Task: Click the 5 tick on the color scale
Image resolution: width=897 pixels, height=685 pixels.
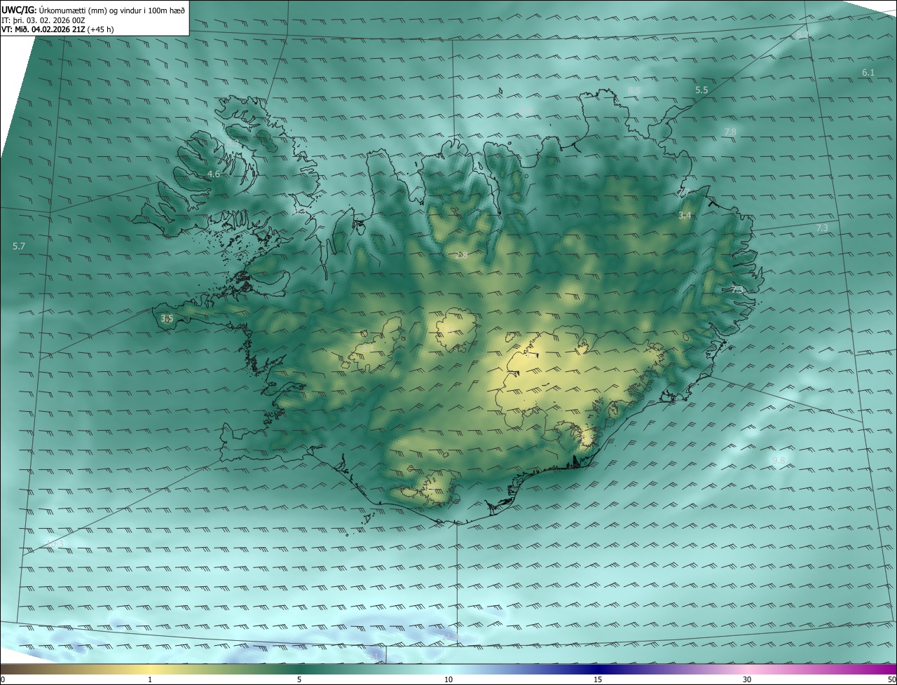Action: click(x=299, y=680)
